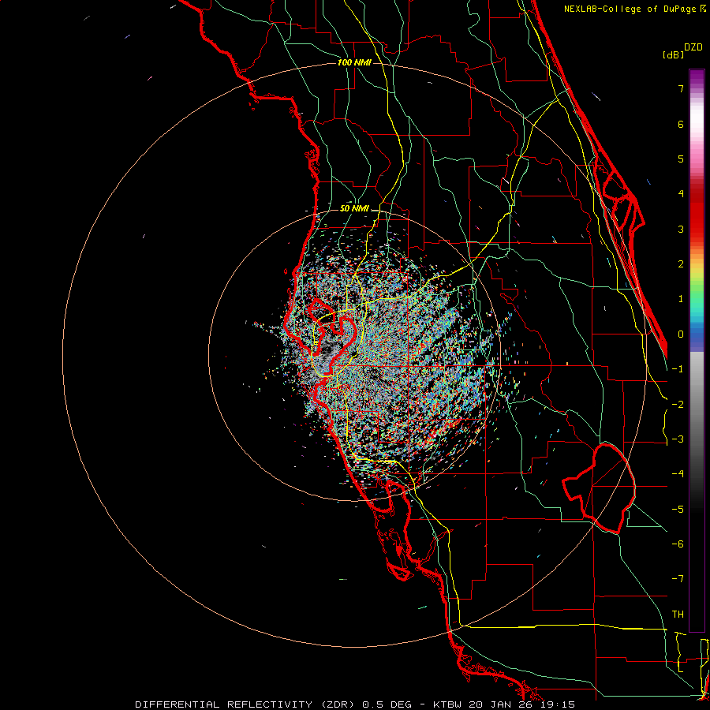The height and width of the screenshot is (710, 710).
Task: Click the 3 dB scale tick label
Action: click(681, 229)
